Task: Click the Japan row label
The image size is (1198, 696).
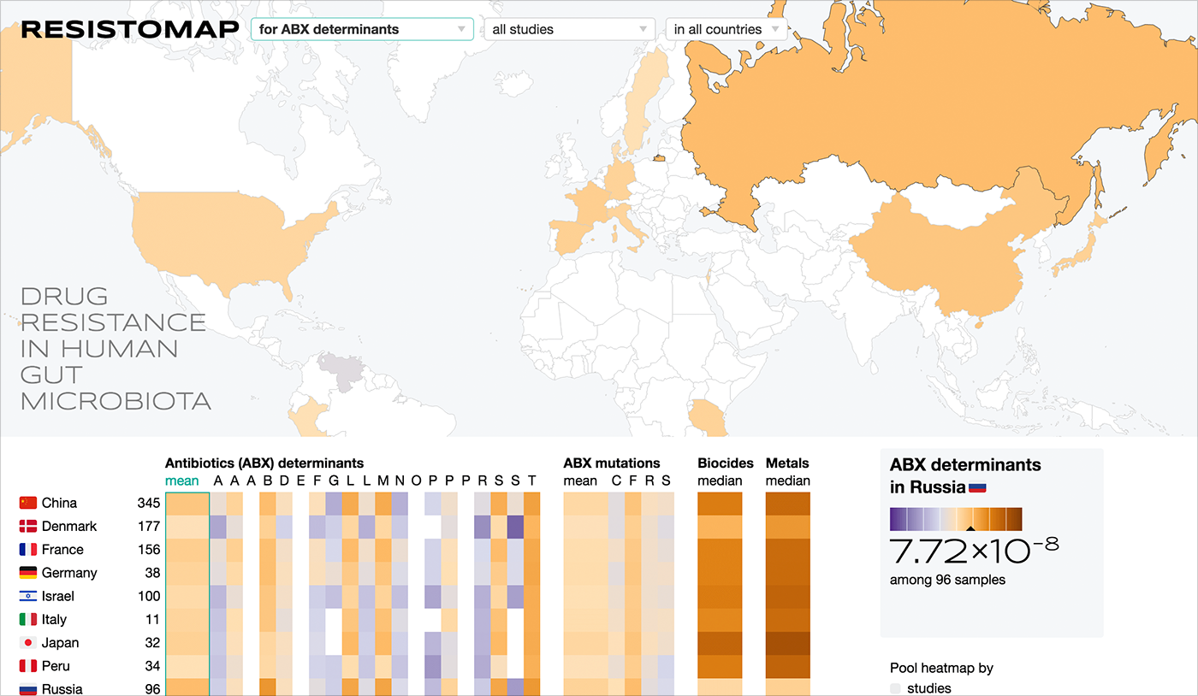Action: 60,643
